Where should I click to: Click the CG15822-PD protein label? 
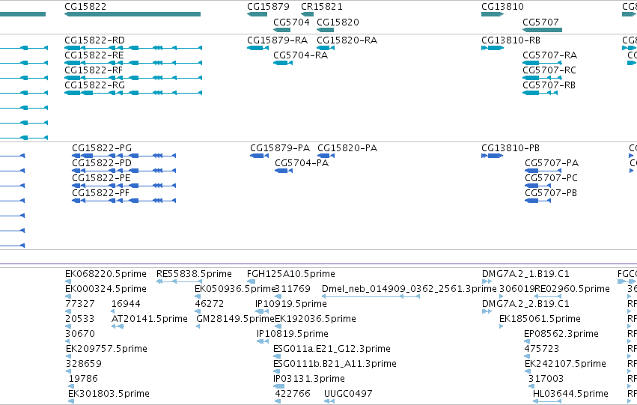pos(102,163)
